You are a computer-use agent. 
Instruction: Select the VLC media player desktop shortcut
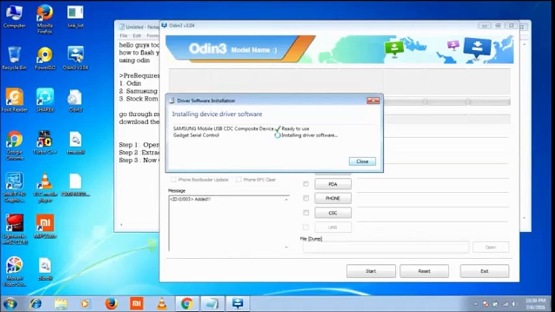point(45,187)
